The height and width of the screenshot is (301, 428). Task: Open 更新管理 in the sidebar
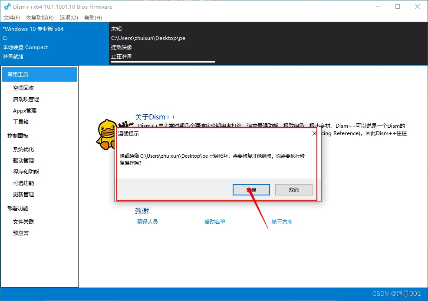pos(23,194)
